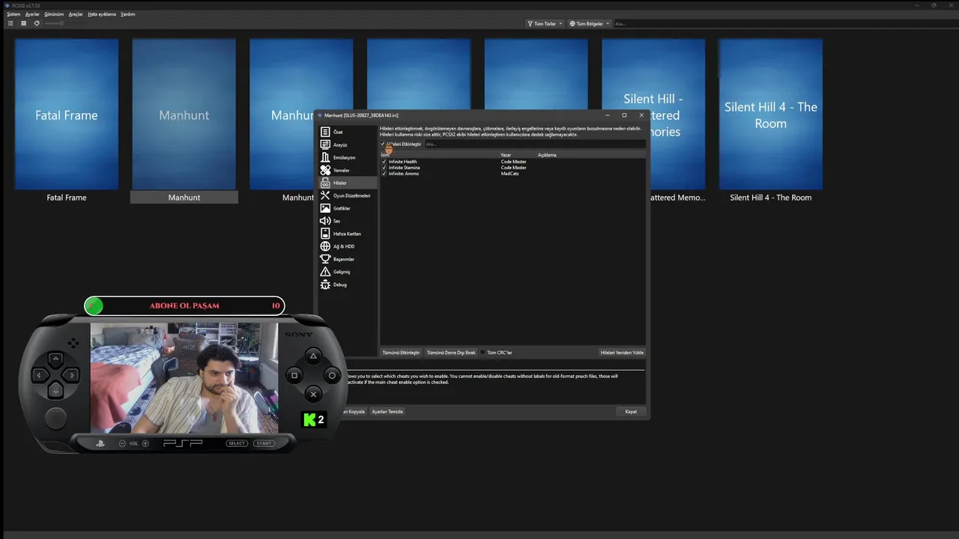Image resolution: width=959 pixels, height=539 pixels.
Task: Open the Hata ayıklama menu
Action: pyautogui.click(x=102, y=14)
